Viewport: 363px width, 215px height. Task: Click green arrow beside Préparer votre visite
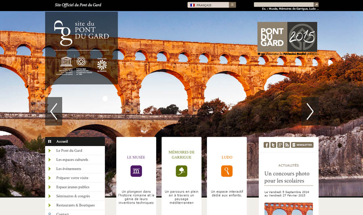tap(50, 178)
